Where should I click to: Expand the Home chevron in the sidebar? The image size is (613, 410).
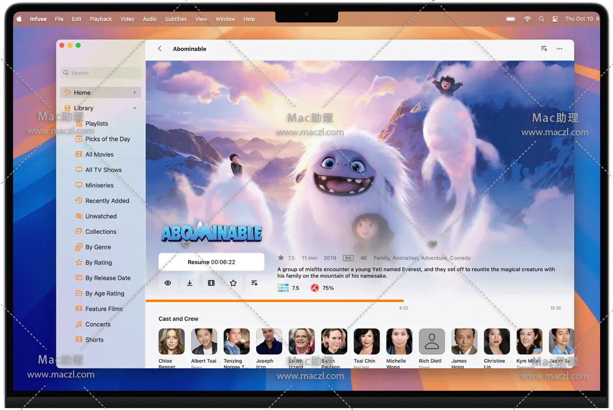pyautogui.click(x=135, y=92)
